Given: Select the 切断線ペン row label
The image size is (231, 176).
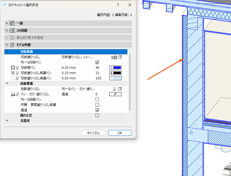Looking at the screenshot, I should (x=28, y=68).
